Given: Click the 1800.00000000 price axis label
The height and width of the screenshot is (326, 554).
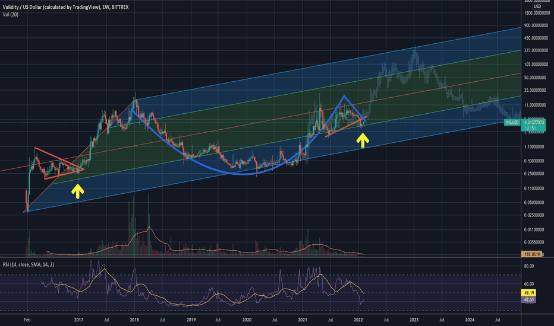Looking at the screenshot, I should [537, 13].
